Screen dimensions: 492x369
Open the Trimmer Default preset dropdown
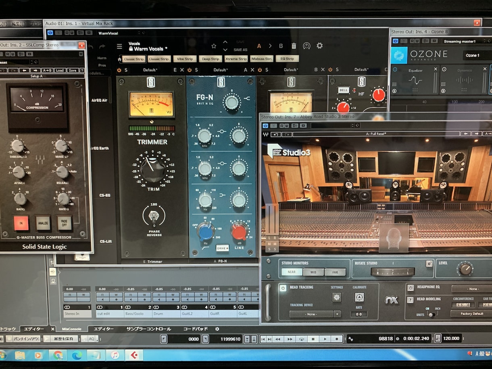pos(150,70)
